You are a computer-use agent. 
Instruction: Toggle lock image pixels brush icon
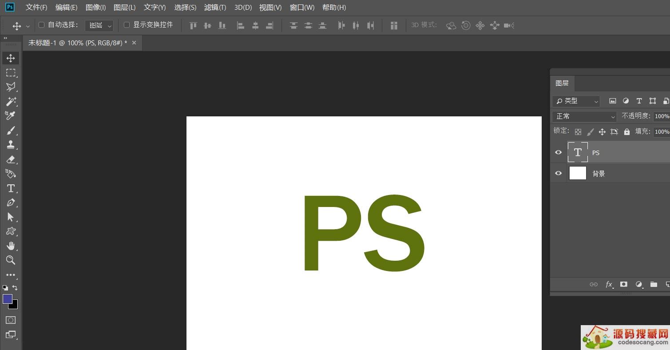tap(590, 132)
